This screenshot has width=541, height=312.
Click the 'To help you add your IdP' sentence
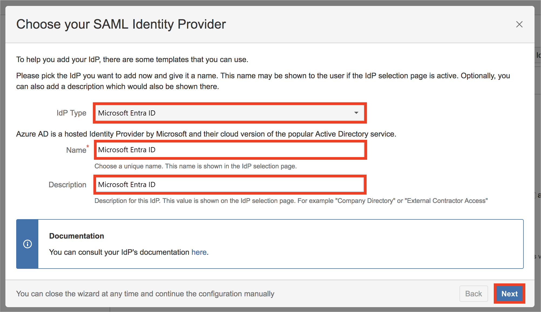pos(132,59)
